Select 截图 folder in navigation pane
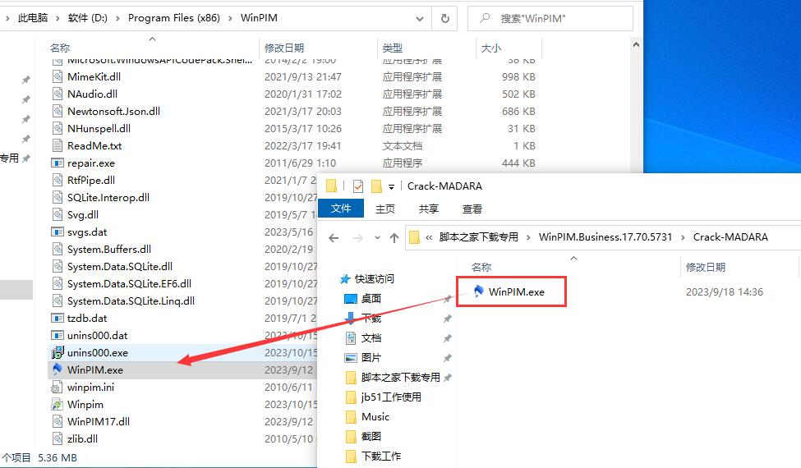 tap(371, 436)
